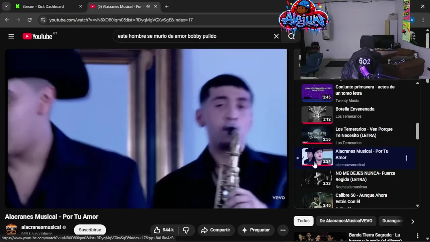
Task: Go back with the browser back arrow
Action: pos(7,20)
